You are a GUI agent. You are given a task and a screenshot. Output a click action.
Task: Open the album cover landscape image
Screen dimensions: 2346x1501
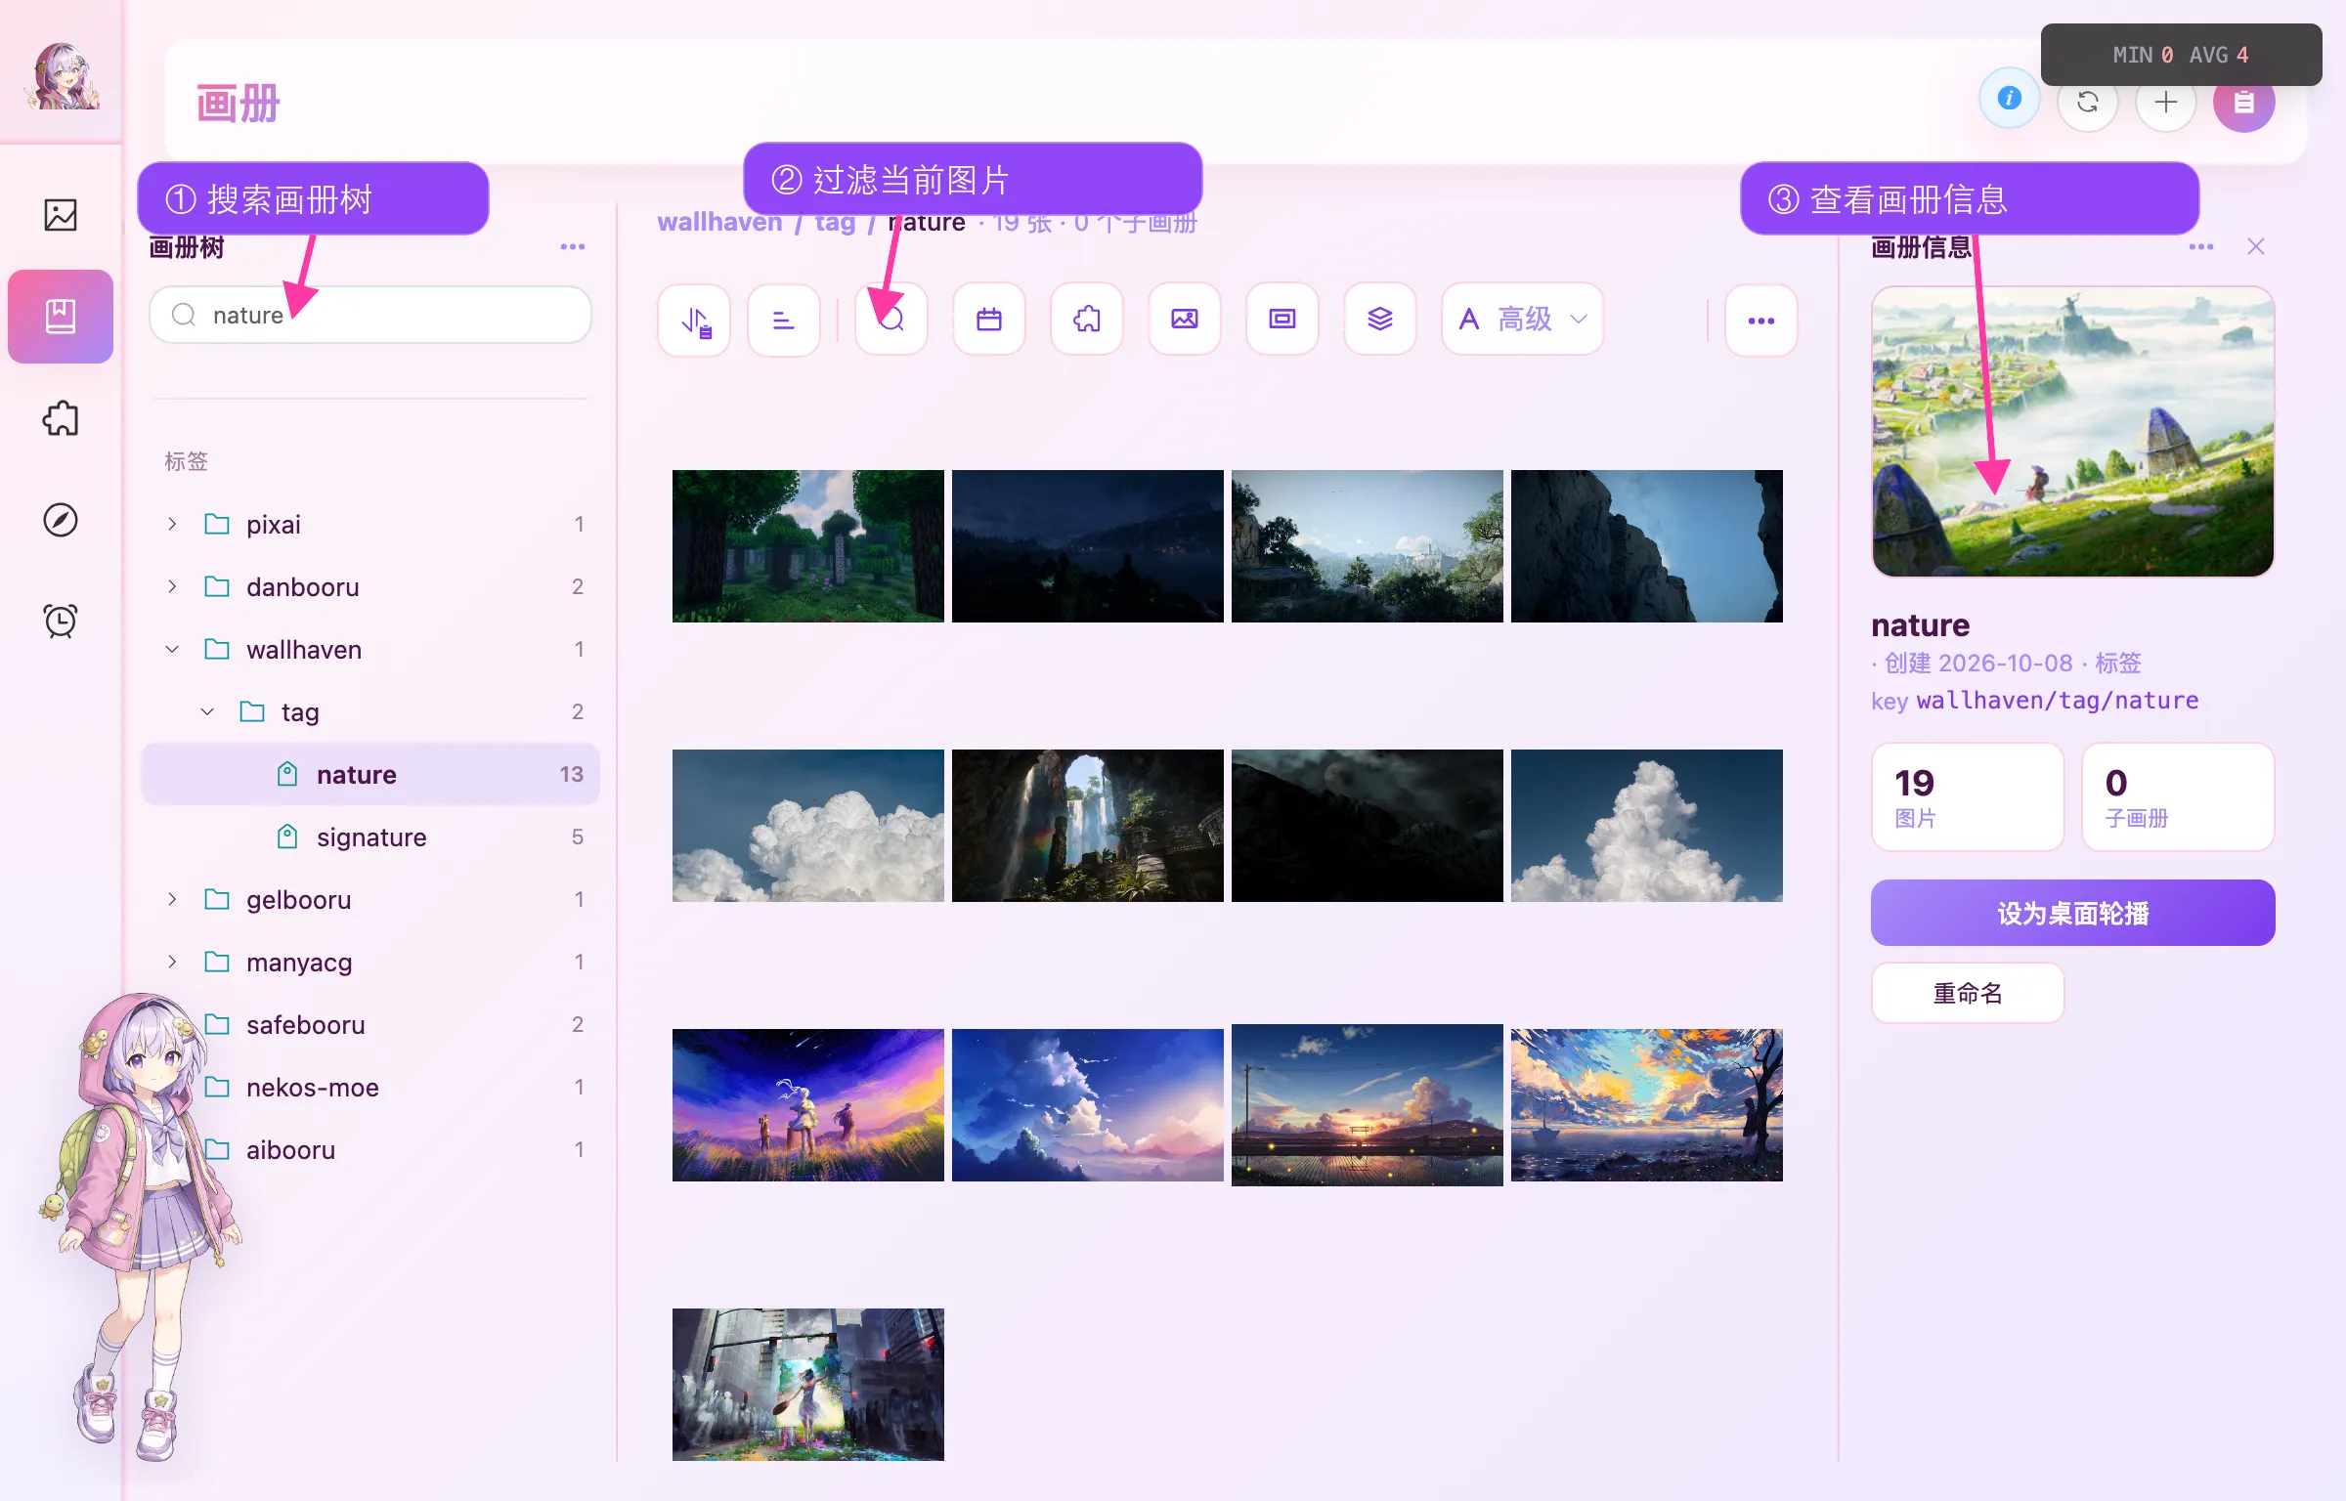[2072, 432]
